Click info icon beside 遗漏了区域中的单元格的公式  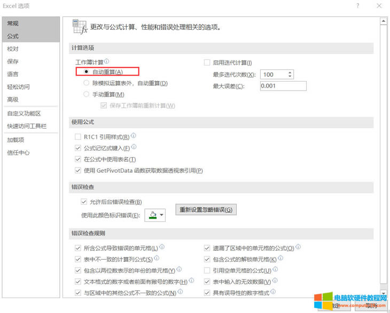click(298, 247)
